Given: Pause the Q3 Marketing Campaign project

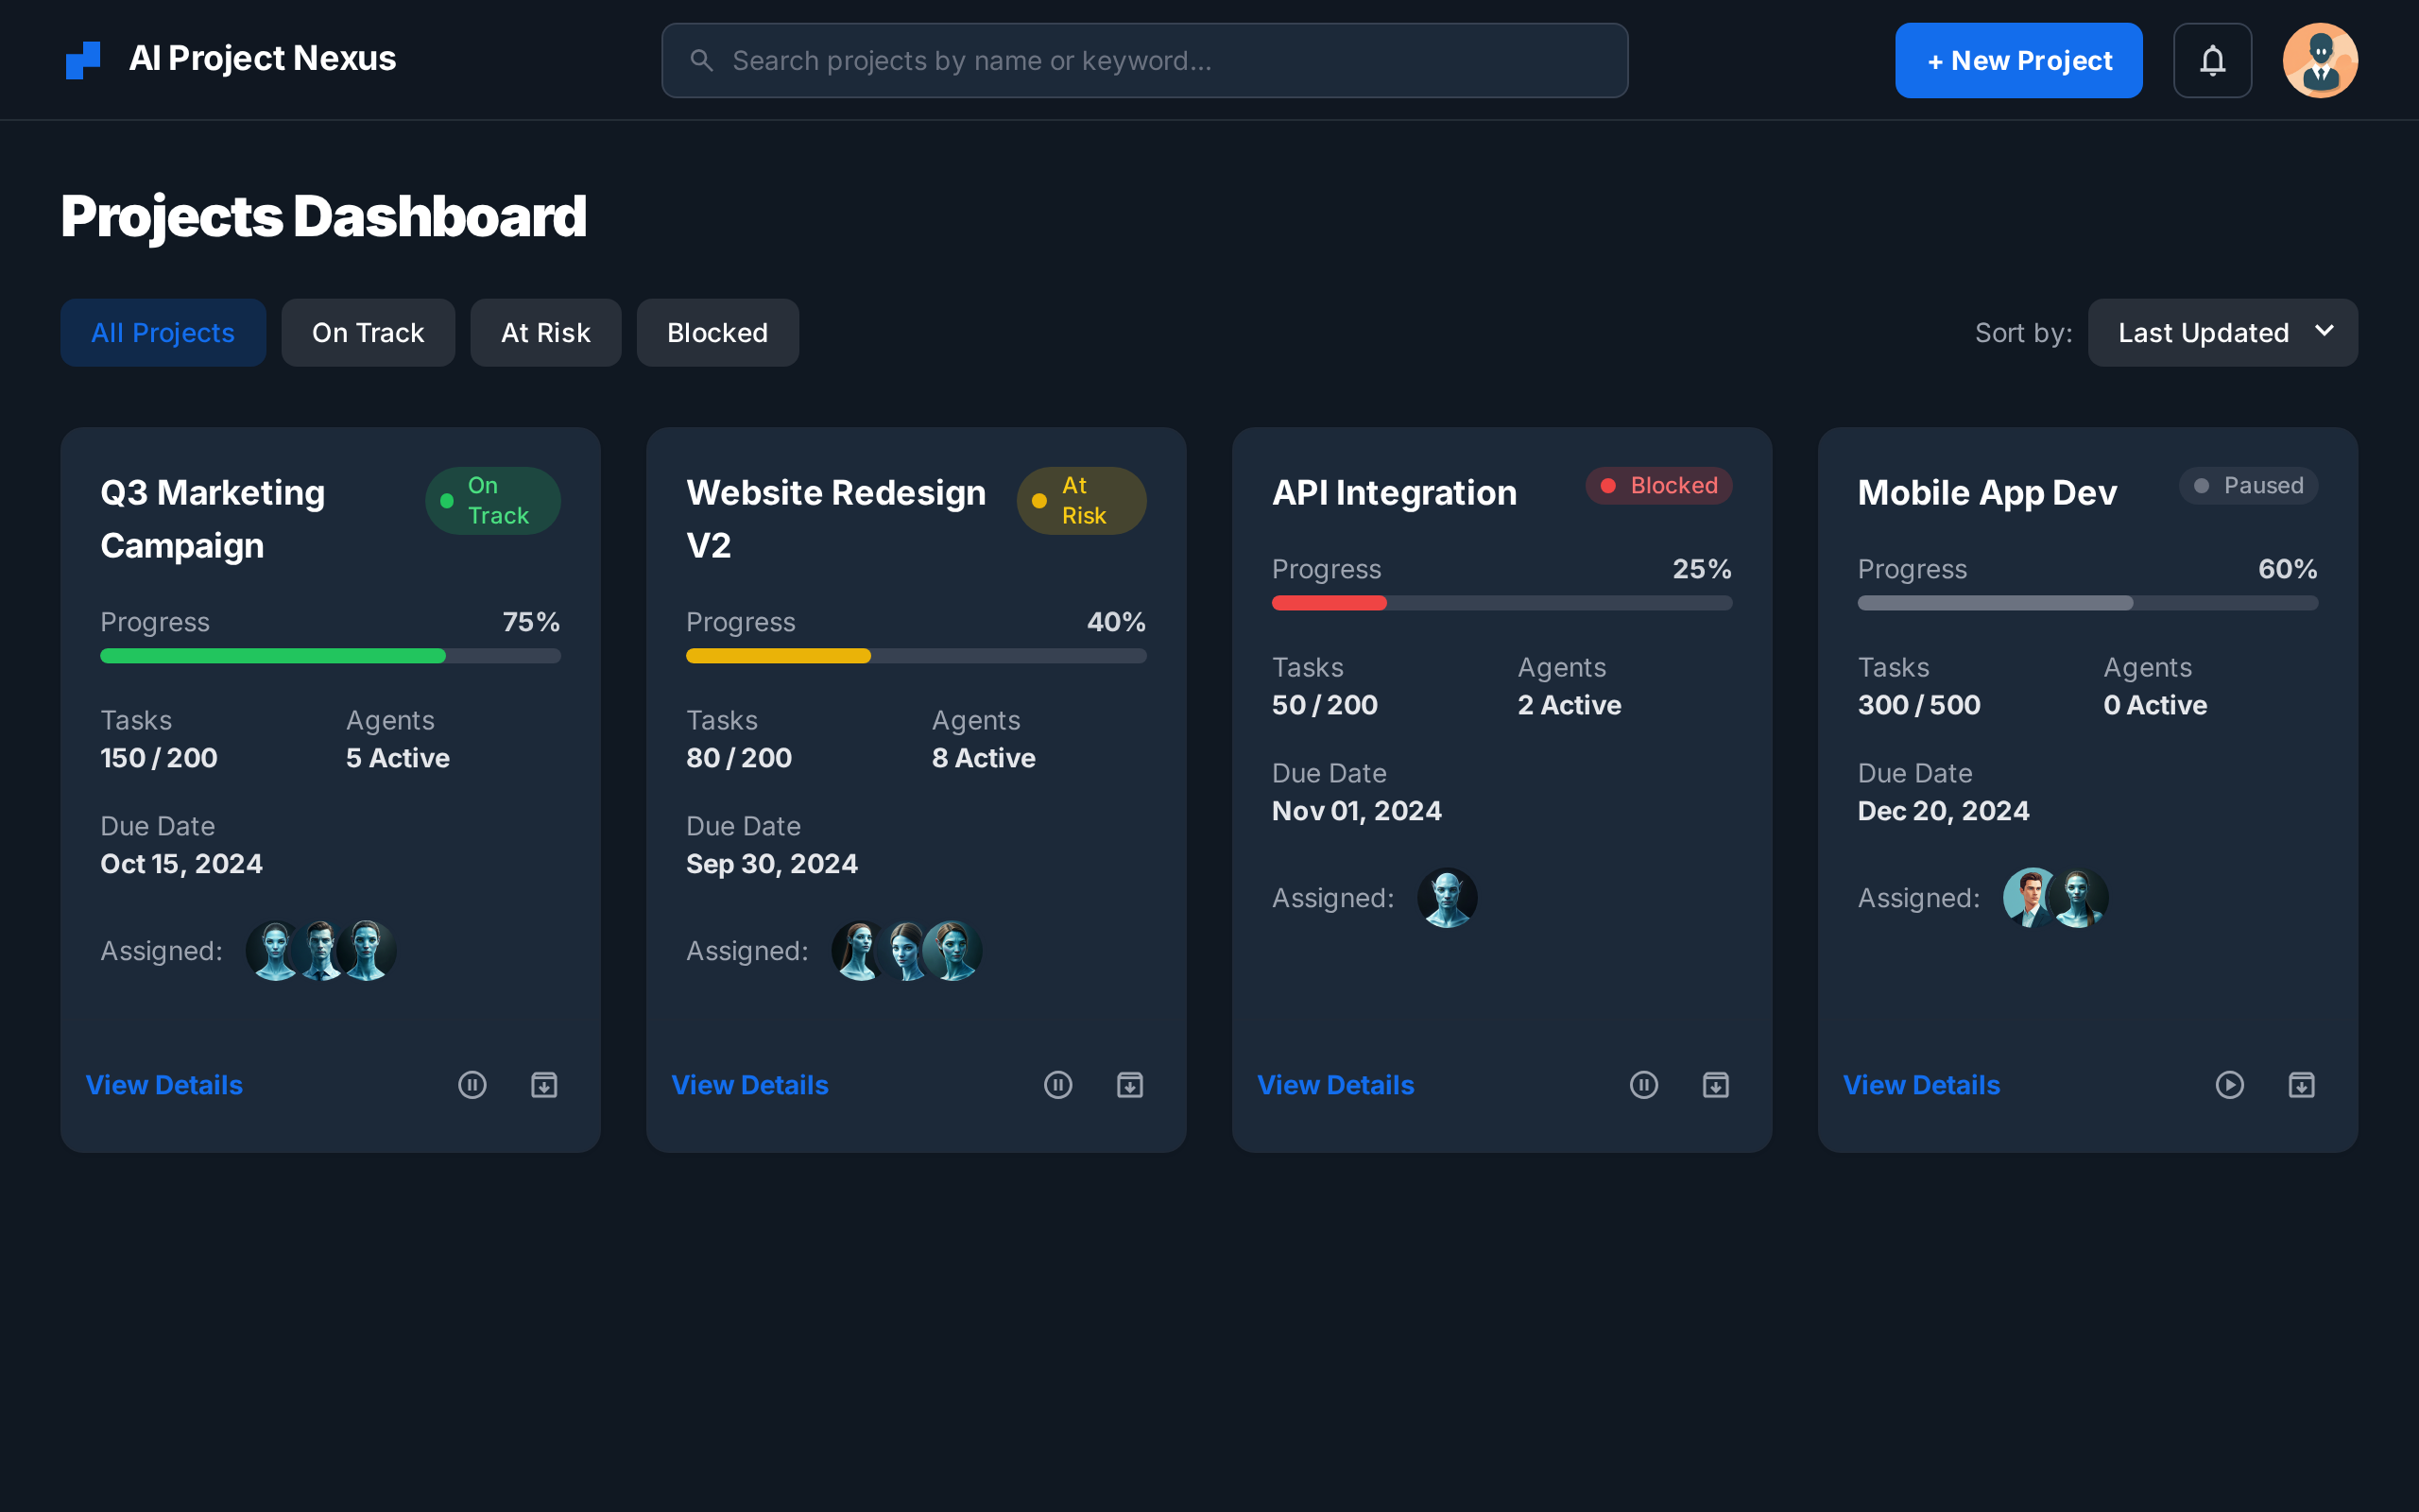Looking at the screenshot, I should [x=472, y=1084].
